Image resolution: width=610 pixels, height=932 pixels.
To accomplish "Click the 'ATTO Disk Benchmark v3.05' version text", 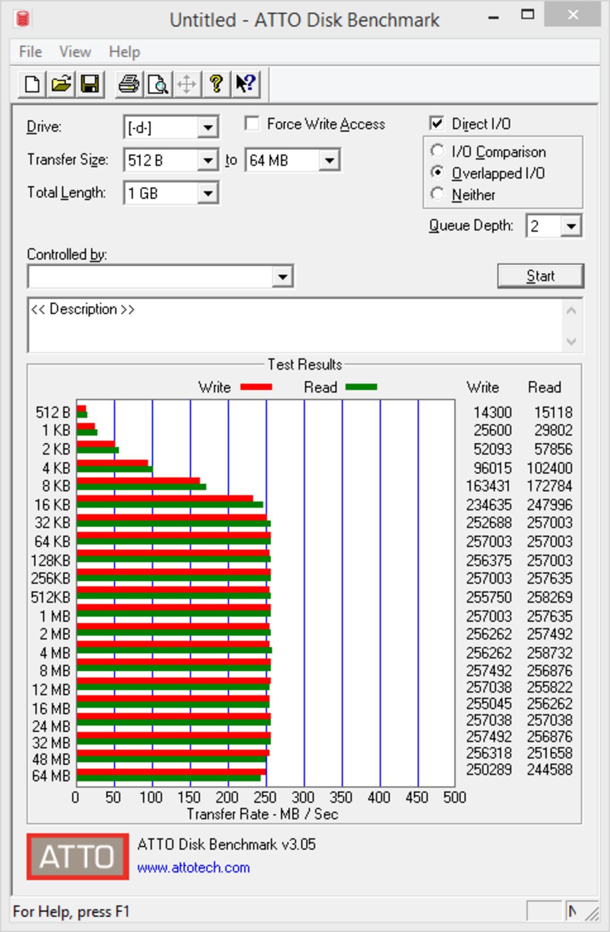I will click(x=227, y=844).
